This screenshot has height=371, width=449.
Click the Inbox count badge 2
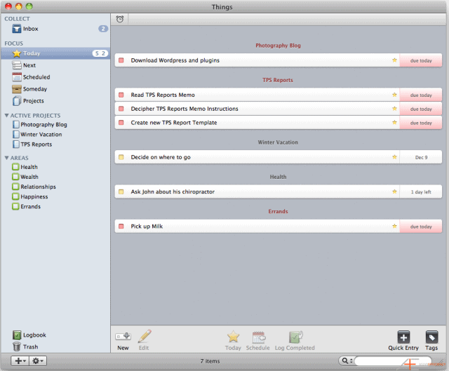click(103, 29)
